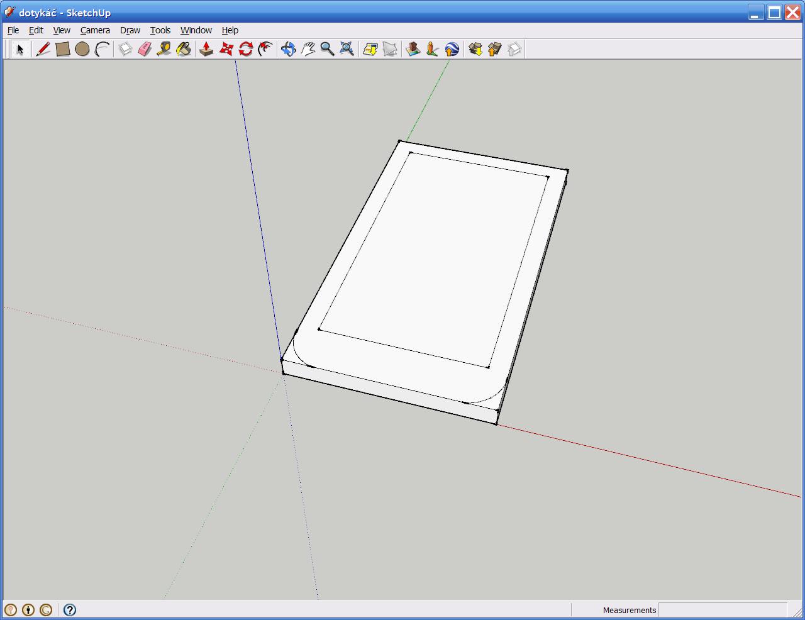Click the geo-location status icon
Image resolution: width=805 pixels, height=620 pixels.
click(11, 610)
